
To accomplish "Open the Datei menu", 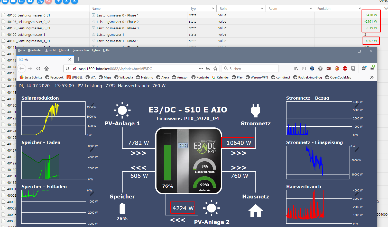I will [x=22, y=50].
